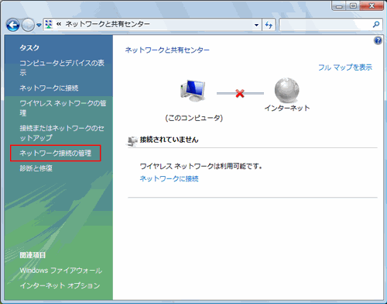Open recent pages dropdown beside Forward button
Viewport: 387px width, 304px height.
[39, 25]
